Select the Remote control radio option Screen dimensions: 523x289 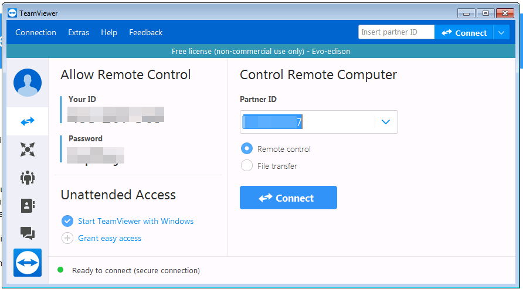click(247, 149)
